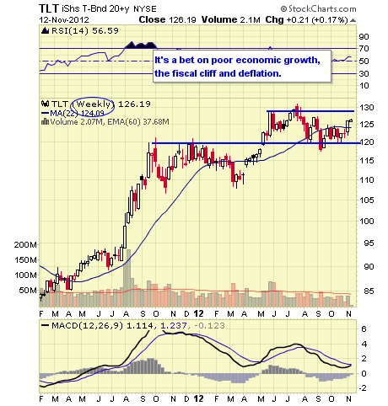The image size is (388, 406).
Task: Click the 85 price axis label
Action: [369, 291]
